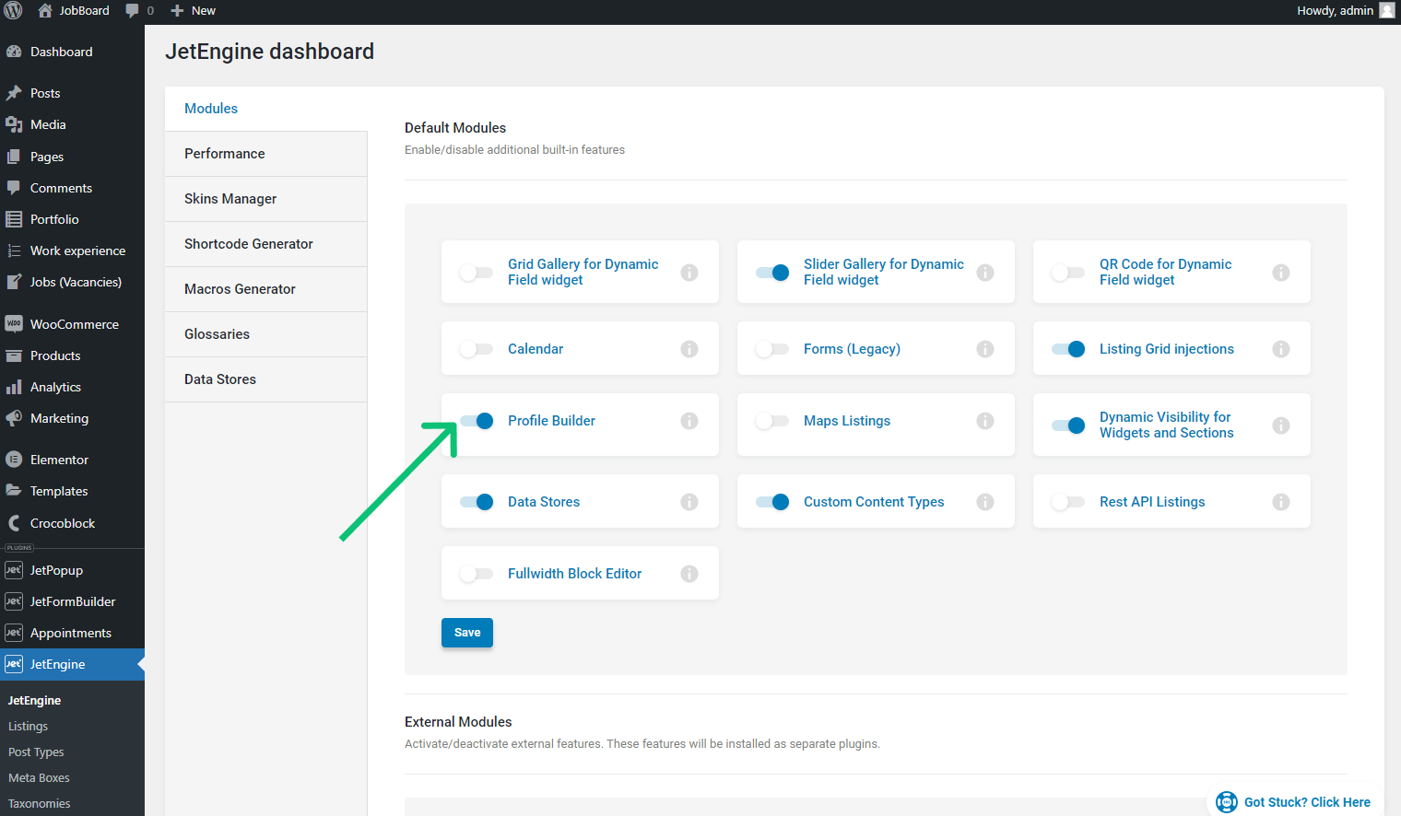Viewport: 1401px width, 816px height.
Task: Click the Appointments icon in sidebar
Action: (14, 633)
